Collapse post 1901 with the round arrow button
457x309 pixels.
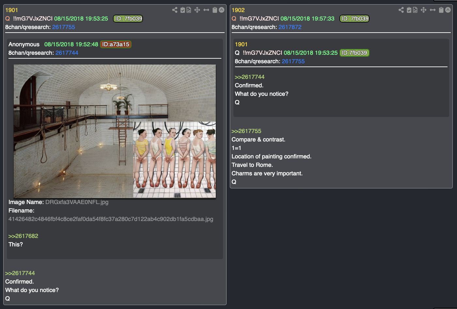[x=222, y=10]
